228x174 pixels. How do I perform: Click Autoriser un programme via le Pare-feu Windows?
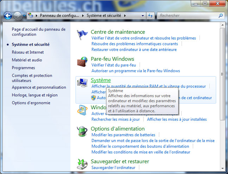(135, 71)
